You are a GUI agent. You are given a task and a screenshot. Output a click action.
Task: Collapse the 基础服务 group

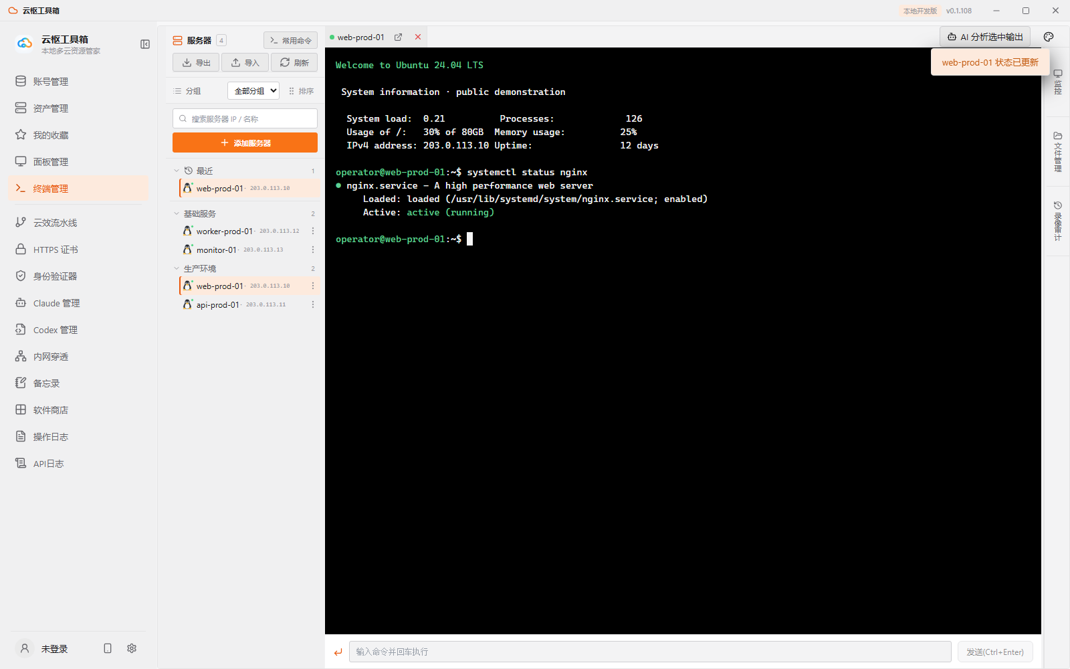pyautogui.click(x=177, y=214)
